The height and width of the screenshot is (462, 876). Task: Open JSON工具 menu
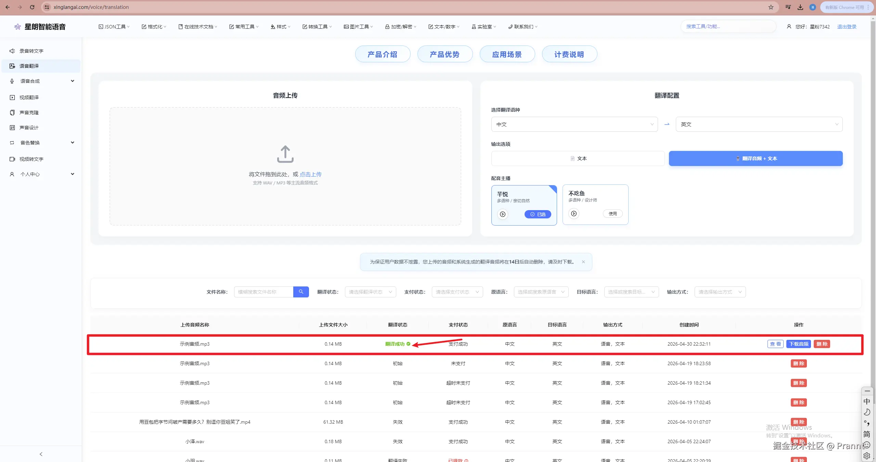point(114,27)
